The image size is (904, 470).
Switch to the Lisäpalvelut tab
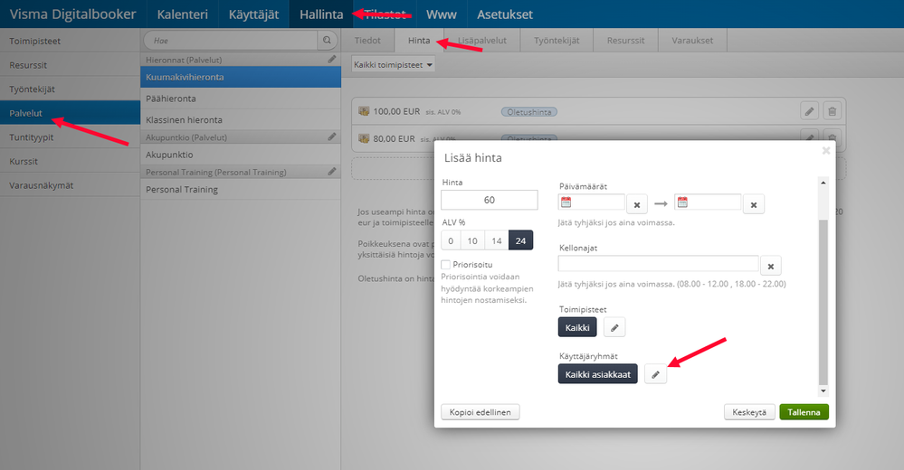482,41
